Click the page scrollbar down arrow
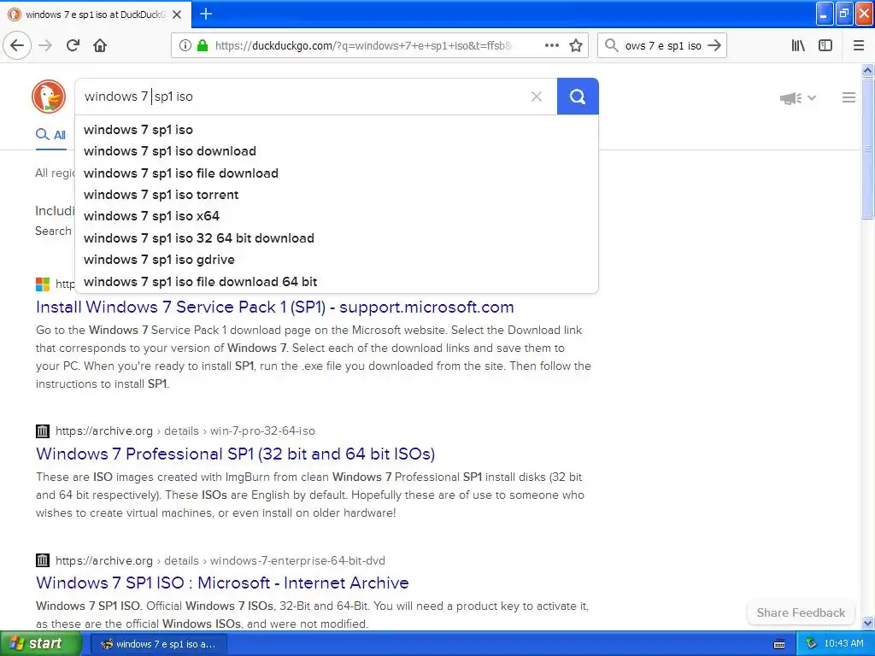875x656 pixels. click(867, 623)
